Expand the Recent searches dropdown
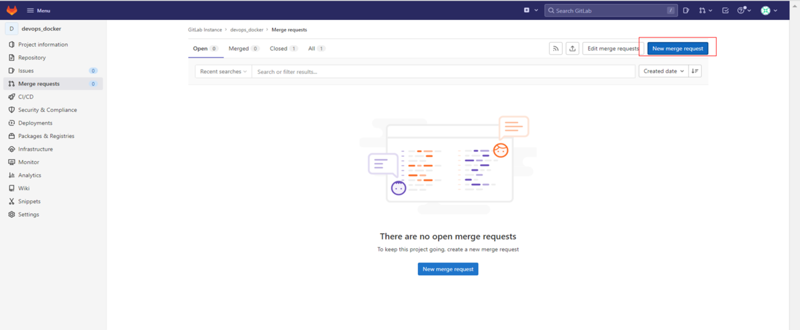 coord(223,71)
